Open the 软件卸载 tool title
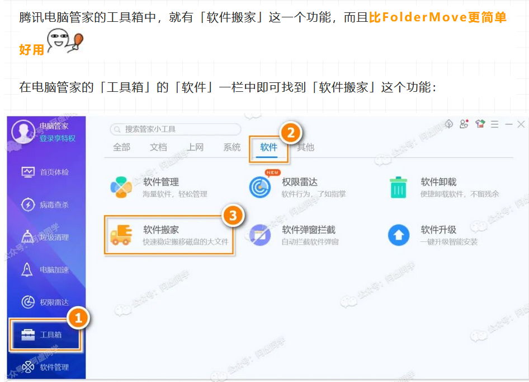Screen dimensions: 529x382 (438, 182)
